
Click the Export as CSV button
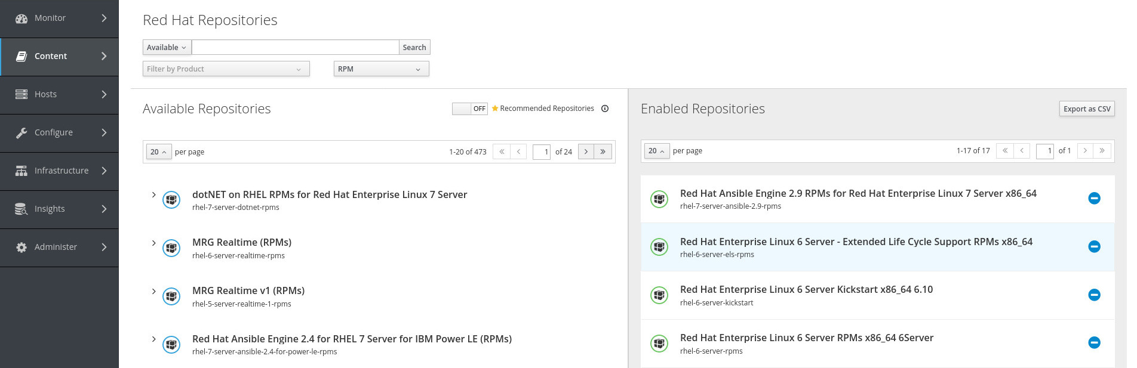pos(1086,109)
